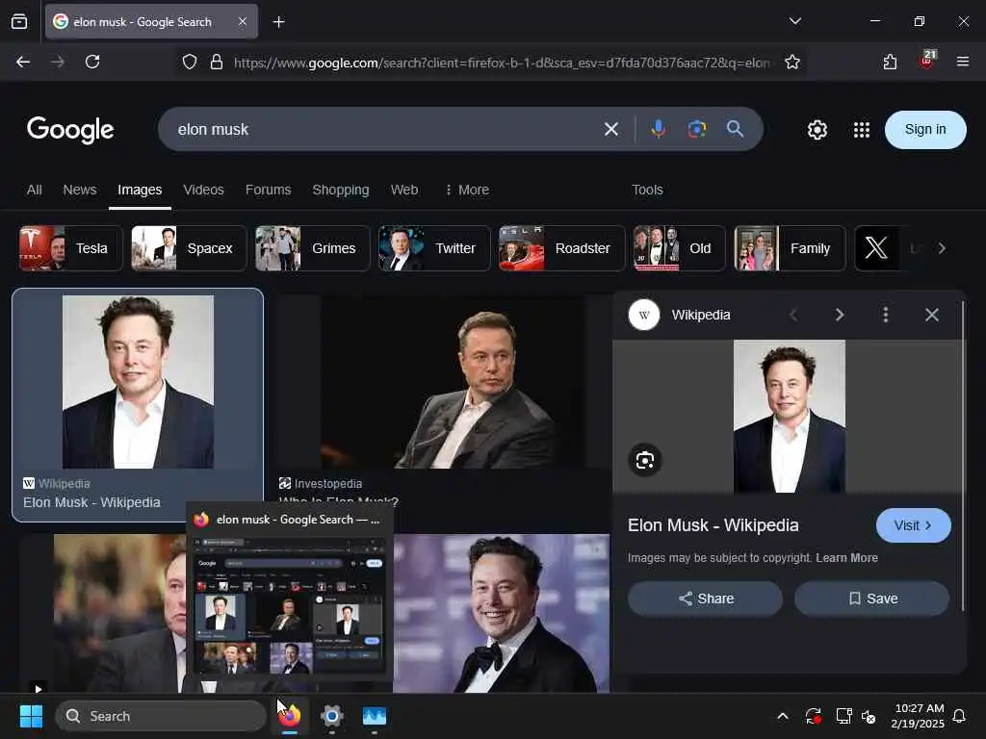
Task: Open the blue chart app in taskbar
Action: (x=375, y=716)
